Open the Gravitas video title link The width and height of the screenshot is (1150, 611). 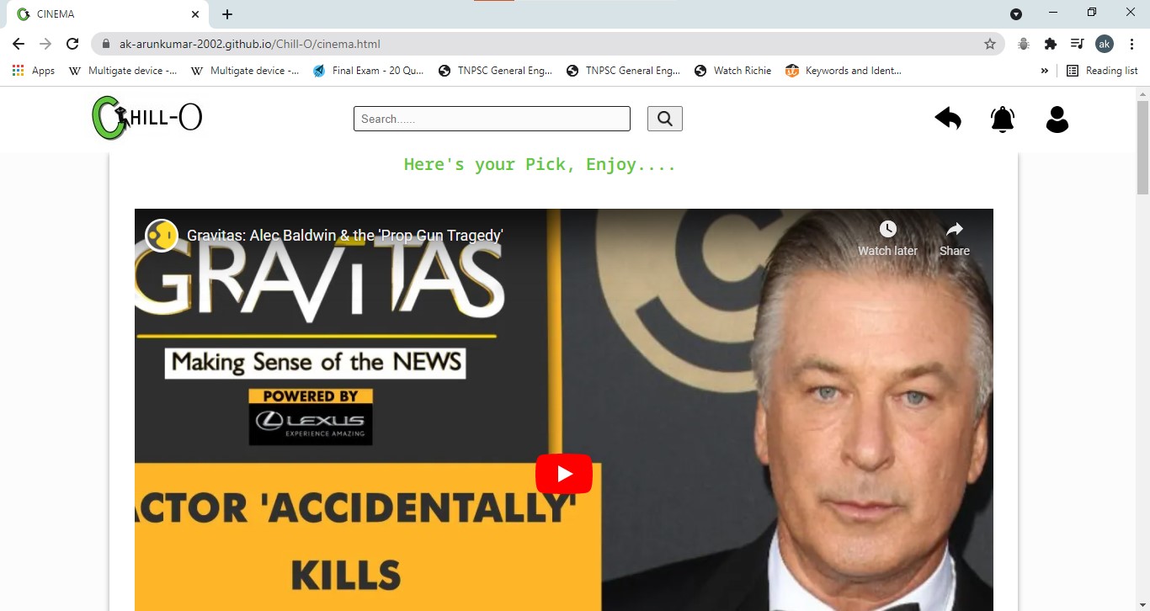tap(345, 236)
